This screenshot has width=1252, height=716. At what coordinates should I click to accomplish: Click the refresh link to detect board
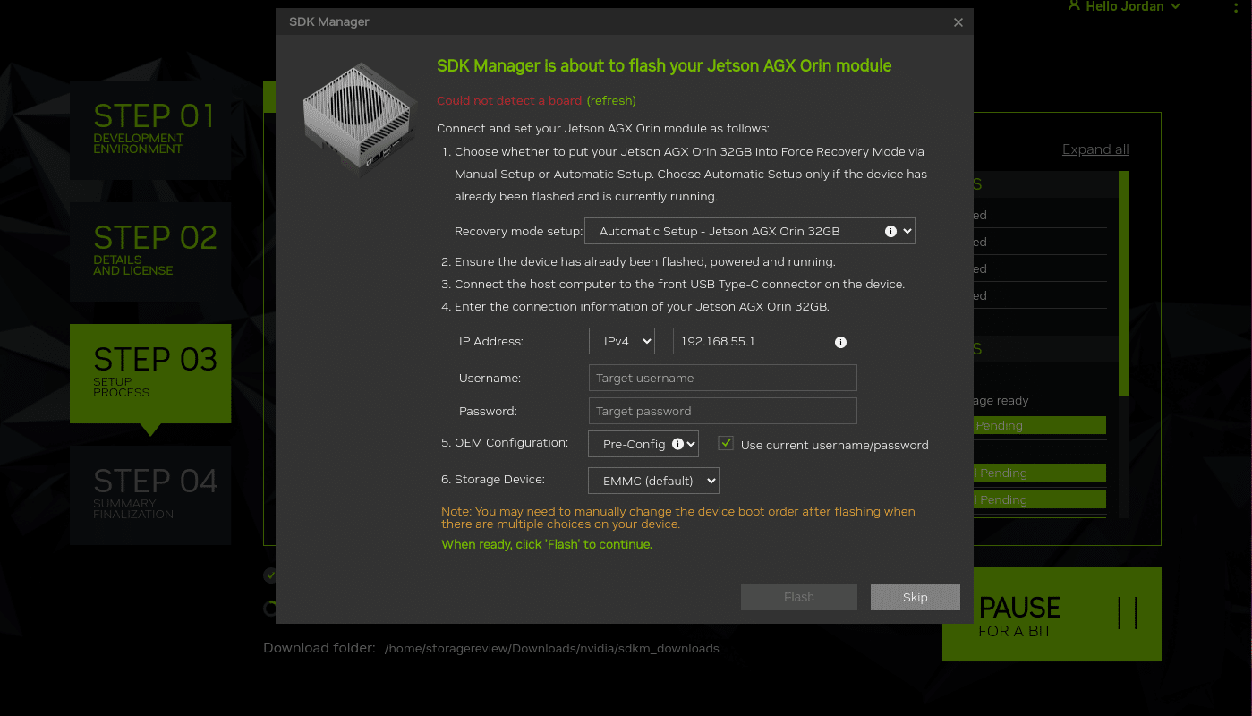[611, 100]
